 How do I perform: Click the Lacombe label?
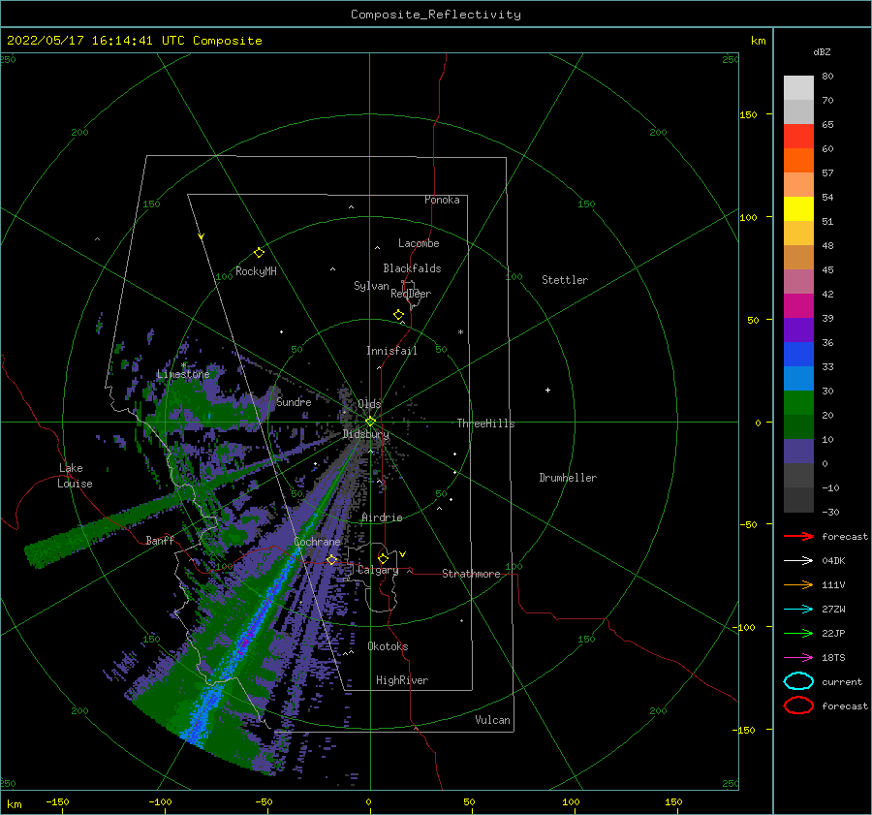[419, 243]
